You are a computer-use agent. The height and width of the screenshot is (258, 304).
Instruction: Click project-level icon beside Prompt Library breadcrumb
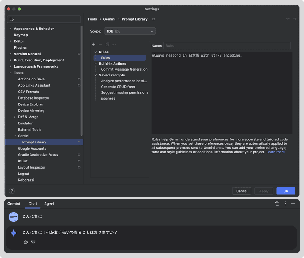154,19
